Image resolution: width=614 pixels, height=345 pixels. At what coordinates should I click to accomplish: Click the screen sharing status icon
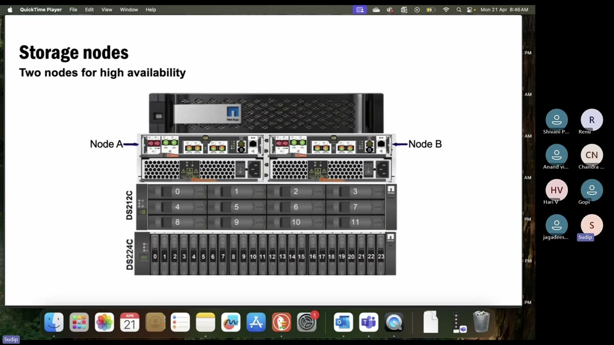coord(360,10)
